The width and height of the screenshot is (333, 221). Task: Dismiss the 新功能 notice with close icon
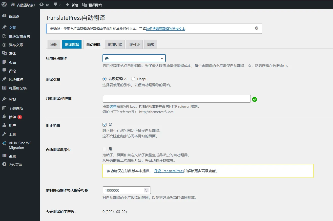pyautogui.click(x=256, y=28)
